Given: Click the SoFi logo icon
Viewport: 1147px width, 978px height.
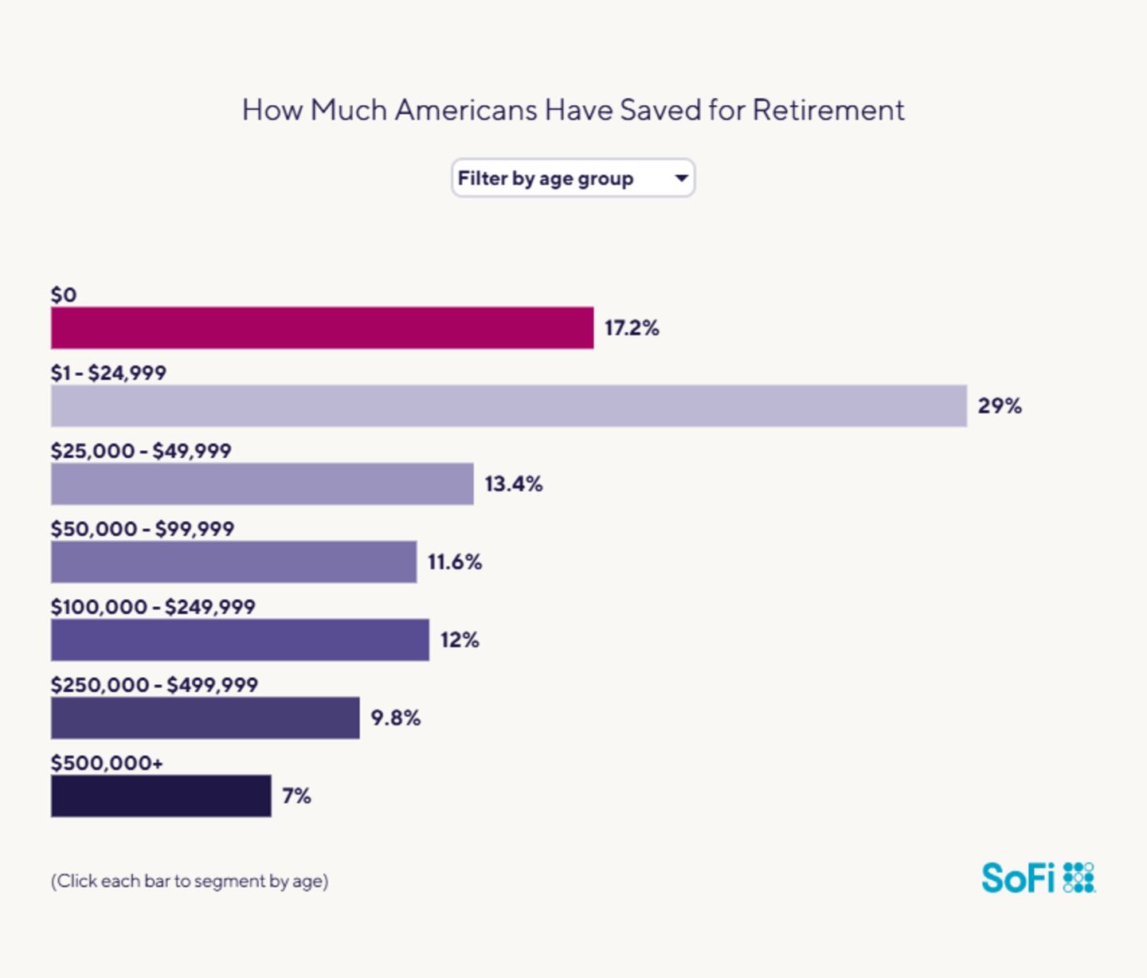Looking at the screenshot, I should point(1079,878).
